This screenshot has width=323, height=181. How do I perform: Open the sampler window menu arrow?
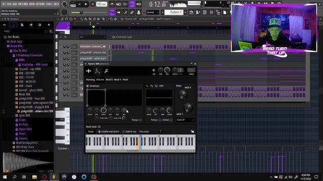coord(86,64)
